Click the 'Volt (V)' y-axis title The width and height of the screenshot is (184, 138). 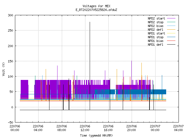3,69
